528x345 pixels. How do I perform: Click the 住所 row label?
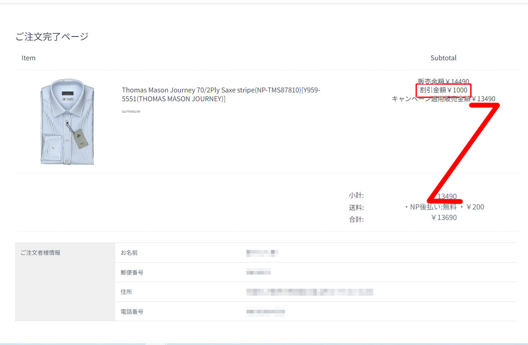[x=126, y=292]
